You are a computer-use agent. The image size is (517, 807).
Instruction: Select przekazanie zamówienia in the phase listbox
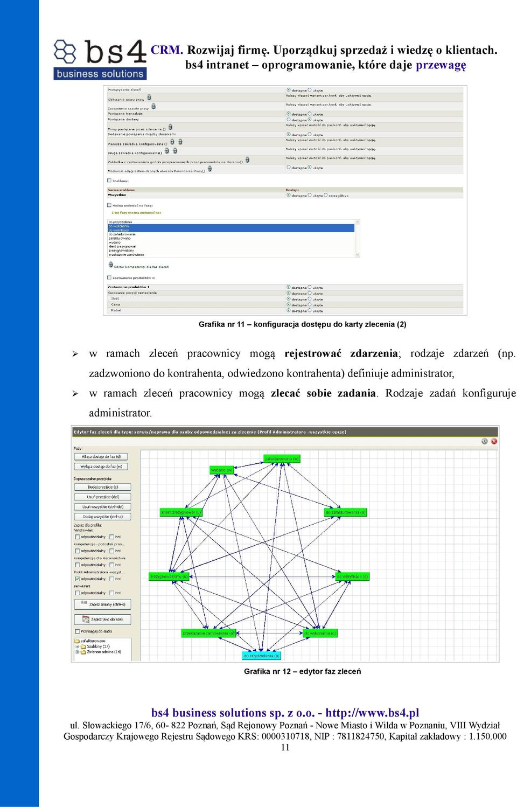pos(231,254)
